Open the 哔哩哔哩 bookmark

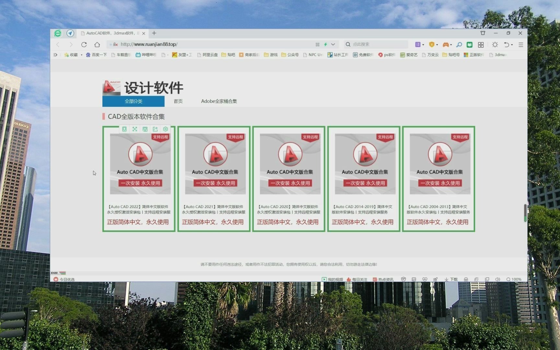(x=146, y=55)
